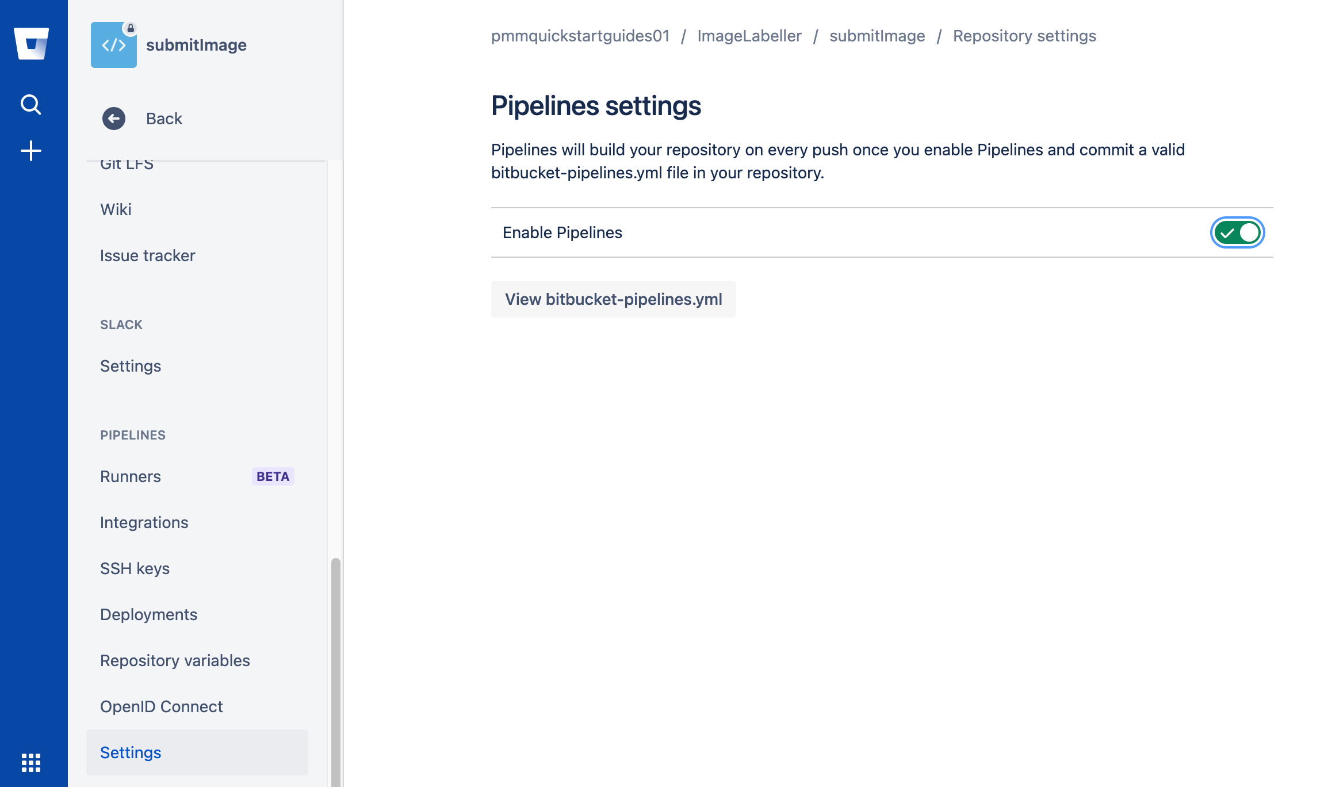Select the Runners menu item
Image resolution: width=1324 pixels, height=787 pixels.
(x=130, y=476)
